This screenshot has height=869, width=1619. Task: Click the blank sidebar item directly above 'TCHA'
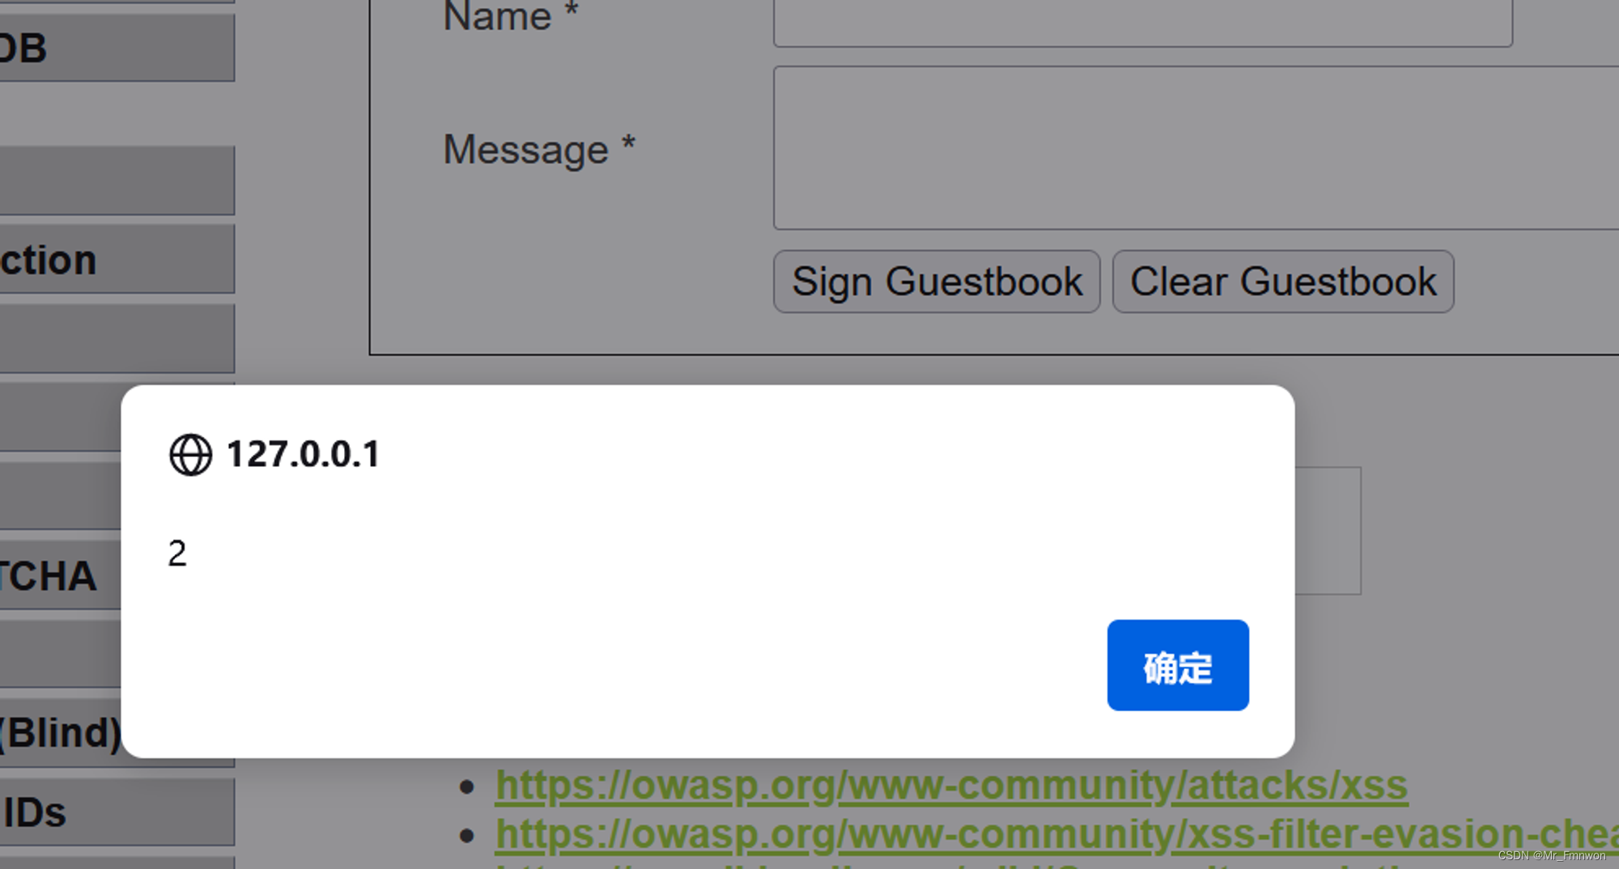tap(61, 496)
